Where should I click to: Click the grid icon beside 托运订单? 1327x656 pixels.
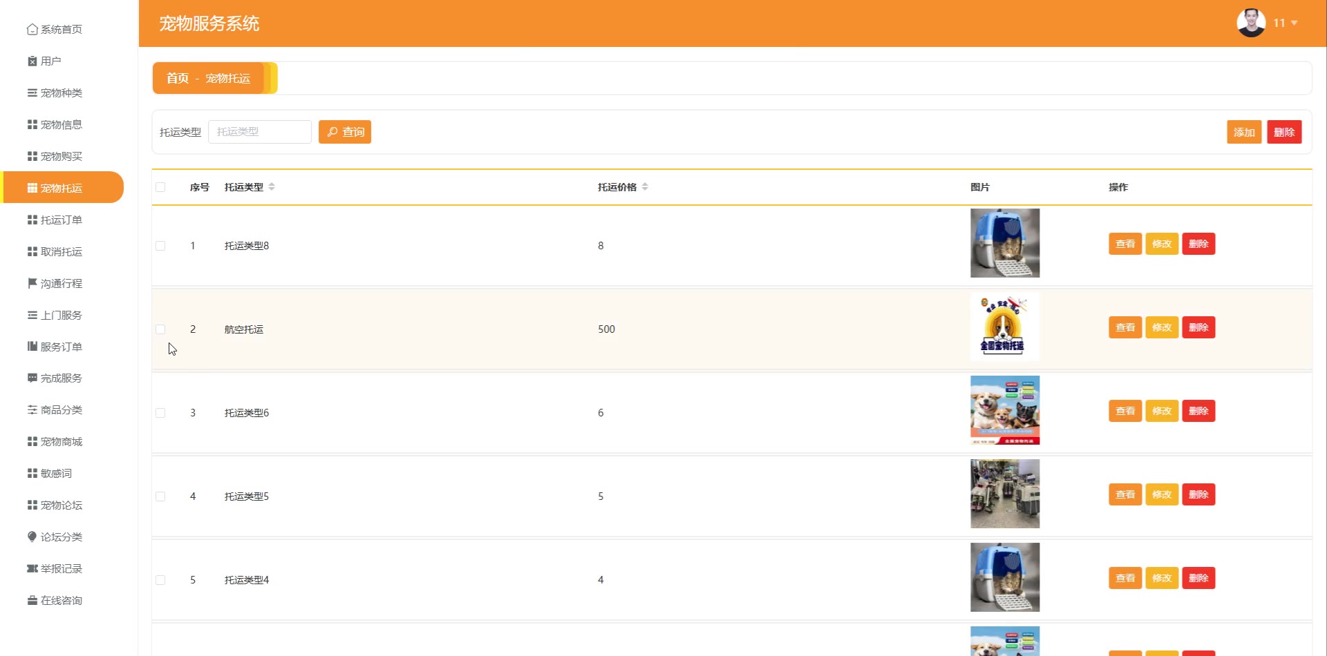click(x=32, y=220)
